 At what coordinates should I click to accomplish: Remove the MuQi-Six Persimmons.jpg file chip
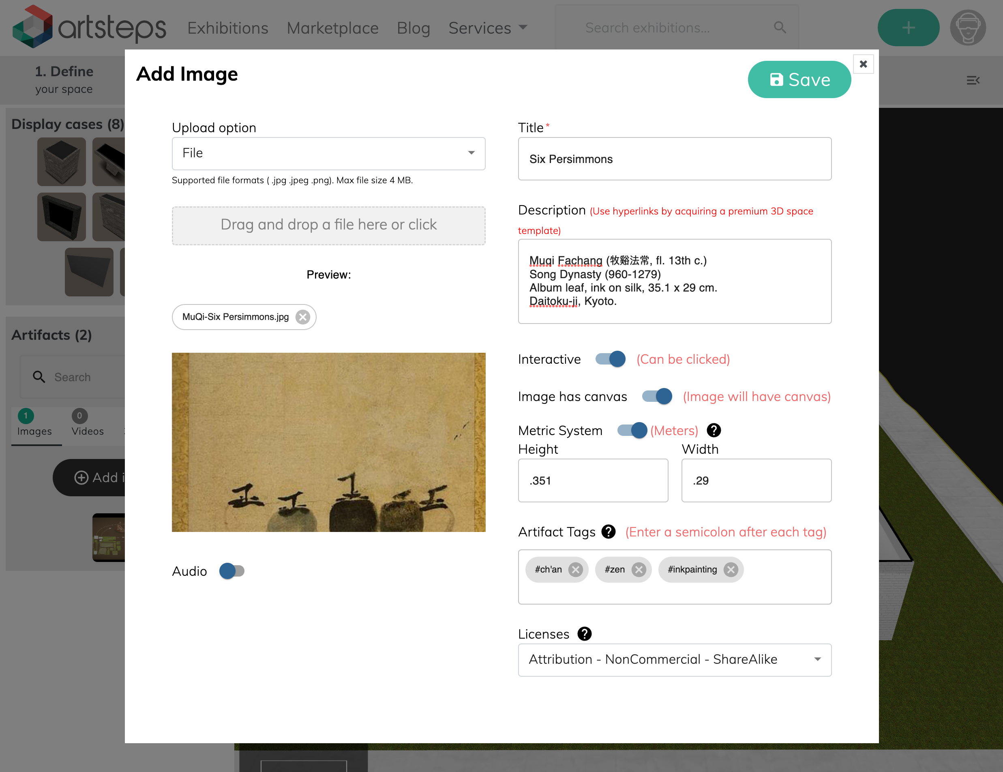click(x=303, y=317)
